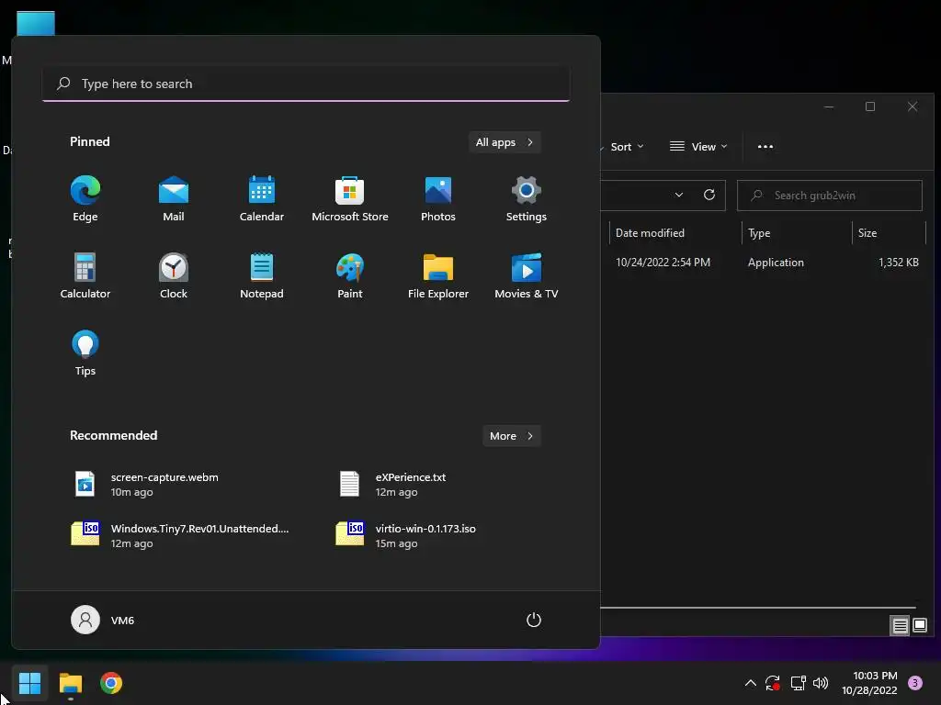
Task: Open the Calendar app
Action: click(262, 199)
